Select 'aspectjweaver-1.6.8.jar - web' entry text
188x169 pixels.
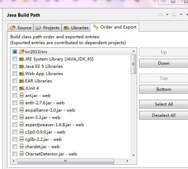click(54, 125)
